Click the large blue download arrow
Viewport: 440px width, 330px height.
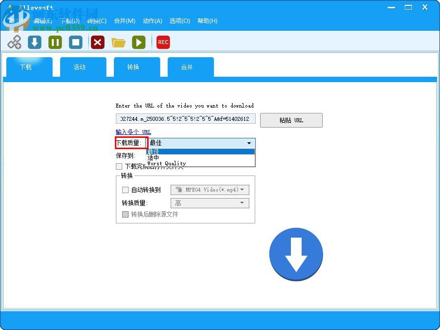296,254
